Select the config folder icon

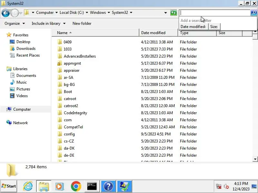point(60,134)
